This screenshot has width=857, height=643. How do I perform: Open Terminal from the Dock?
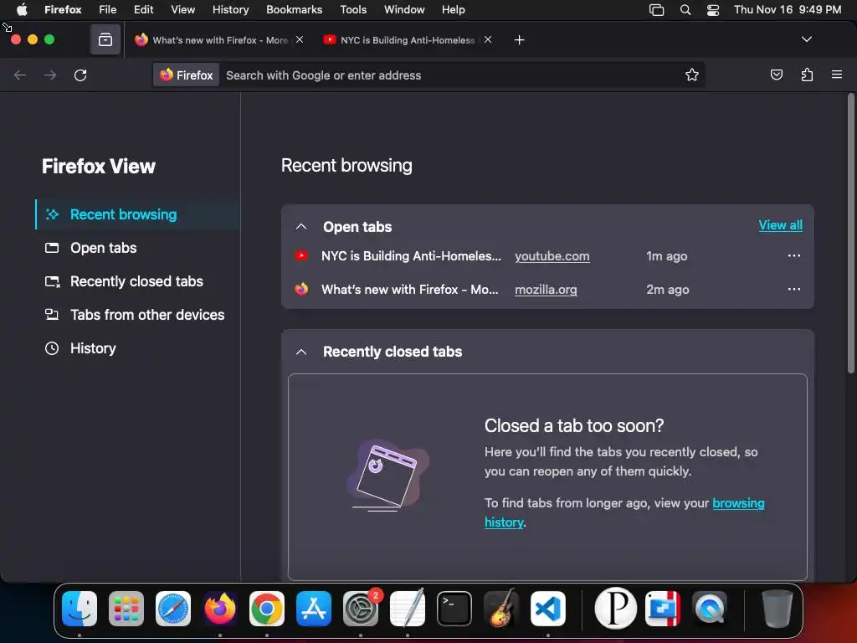pos(454,609)
